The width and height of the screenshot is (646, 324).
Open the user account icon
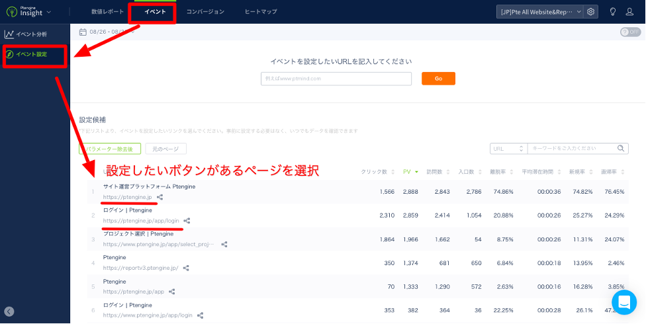pyautogui.click(x=629, y=12)
